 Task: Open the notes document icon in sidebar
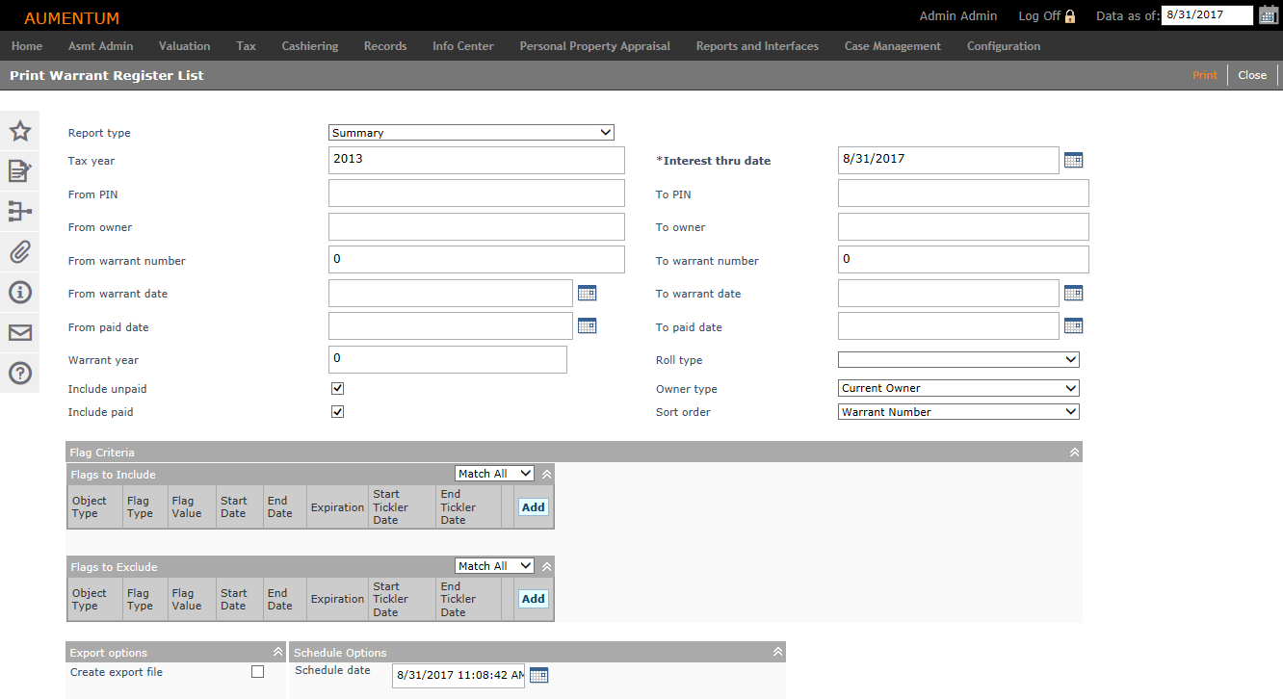[x=20, y=171]
